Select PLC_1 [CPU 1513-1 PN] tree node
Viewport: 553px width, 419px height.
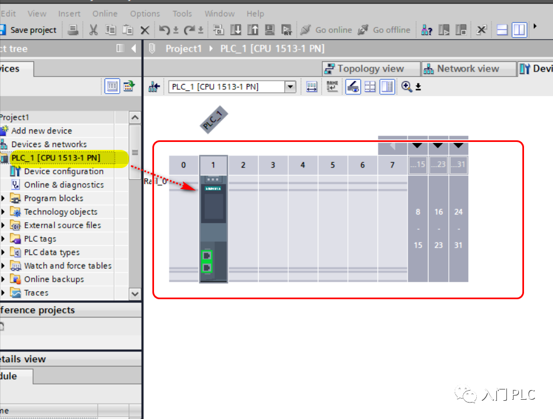point(56,157)
